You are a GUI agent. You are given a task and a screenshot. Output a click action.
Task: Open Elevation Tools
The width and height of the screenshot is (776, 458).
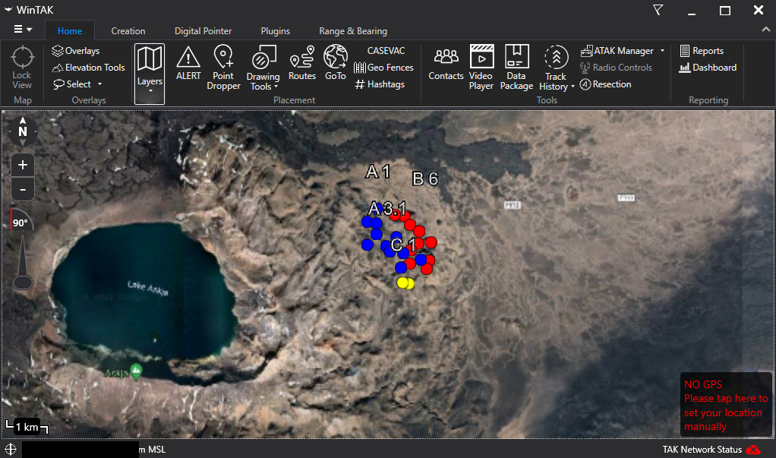point(89,68)
